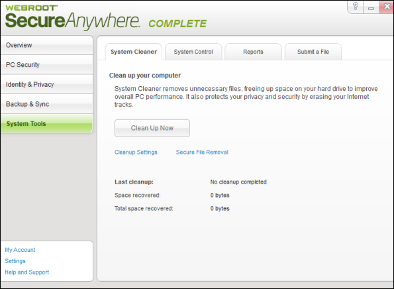Open Secure File Removal link
This screenshot has width=394, height=289.
coord(202,152)
